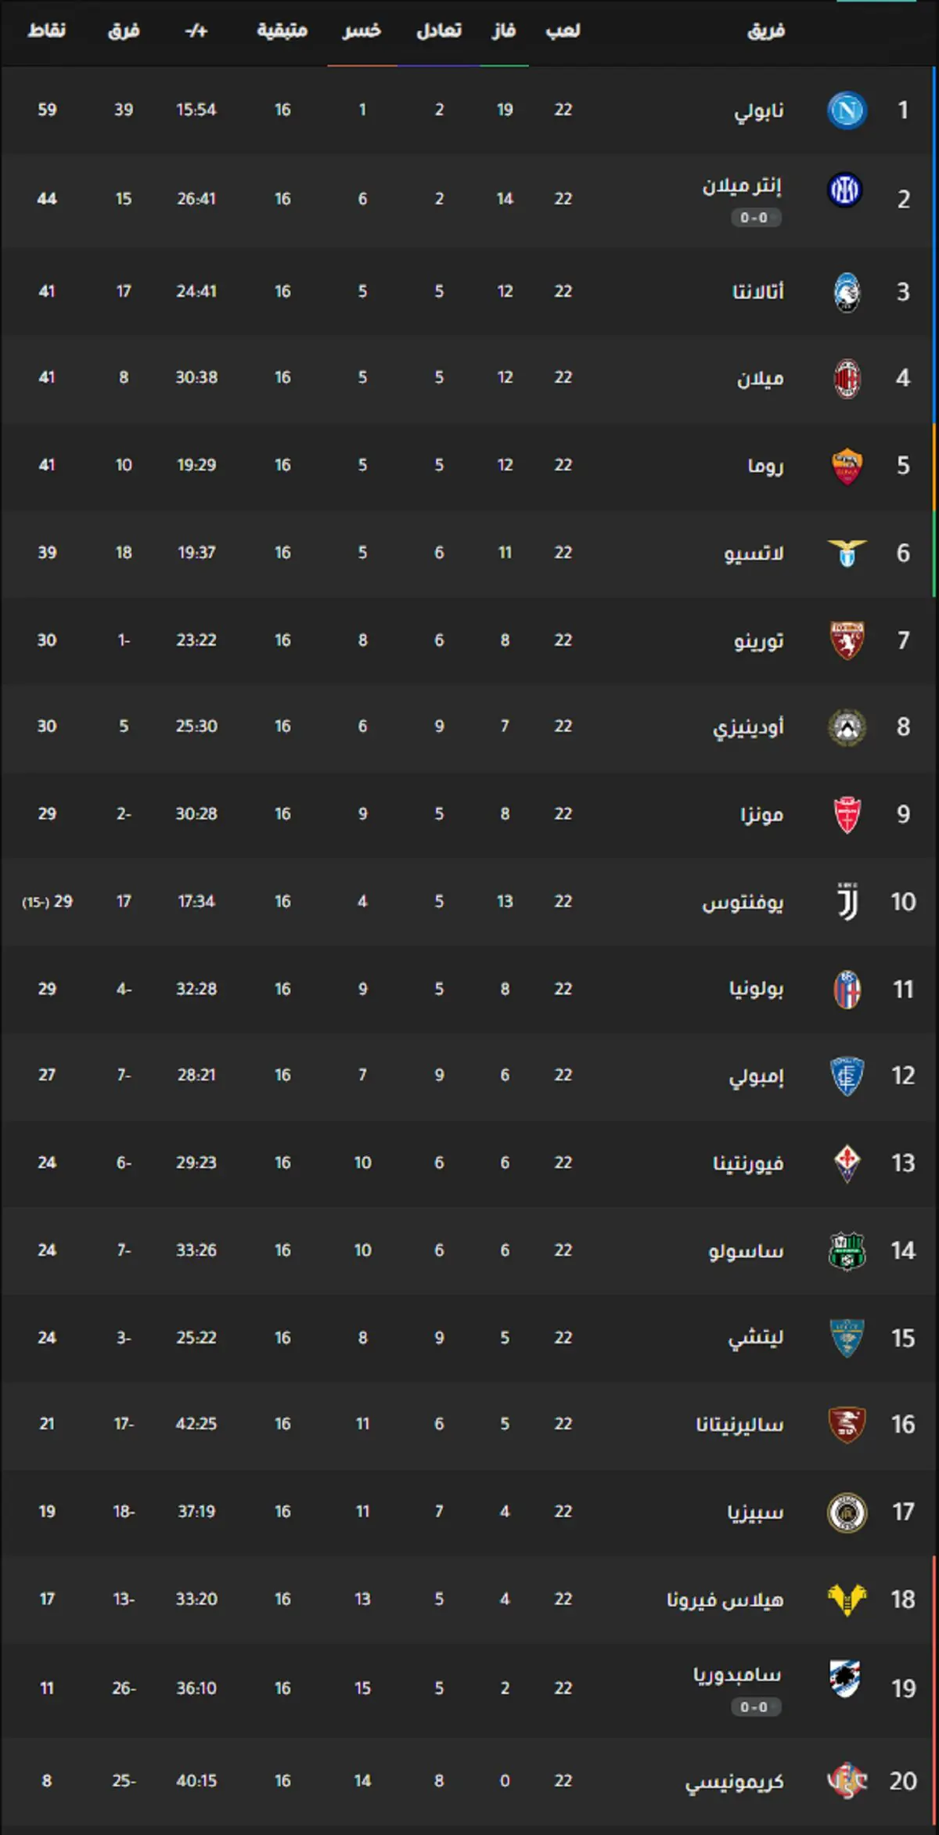This screenshot has height=1835, width=939.
Task: Open the Roma club badge
Action: [847, 467]
